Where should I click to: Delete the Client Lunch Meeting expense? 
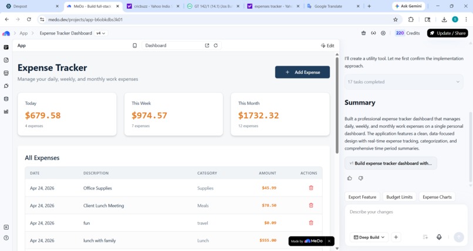point(311,205)
